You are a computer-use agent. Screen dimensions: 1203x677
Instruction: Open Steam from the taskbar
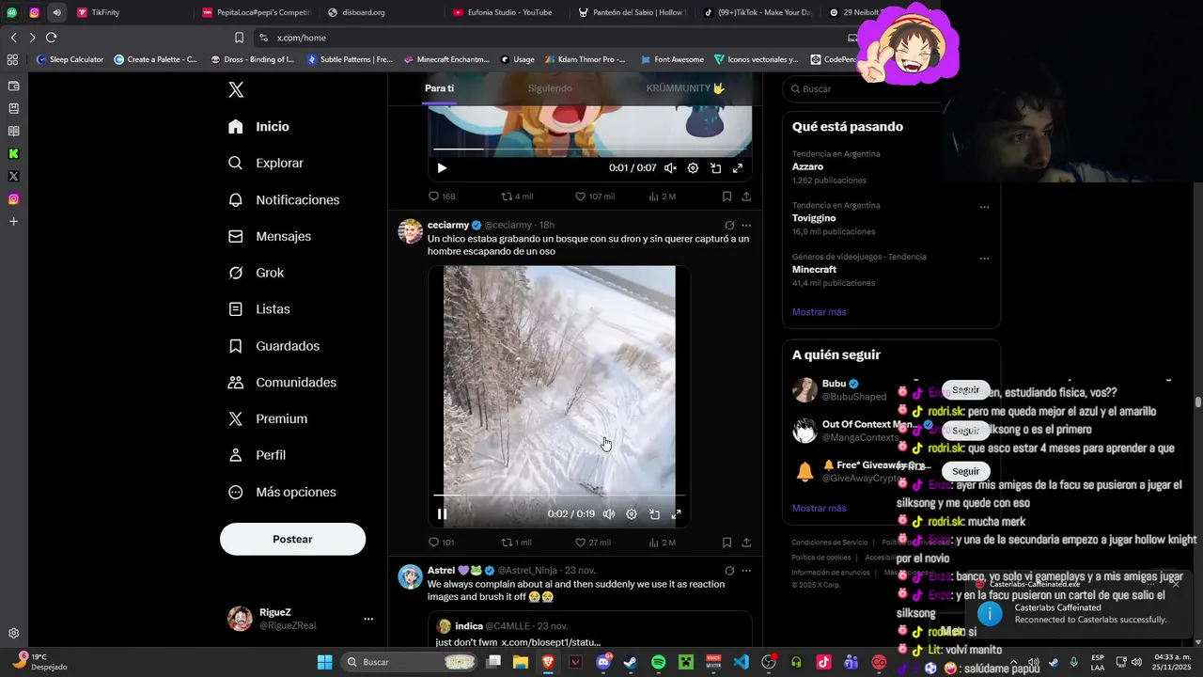pyautogui.click(x=631, y=662)
